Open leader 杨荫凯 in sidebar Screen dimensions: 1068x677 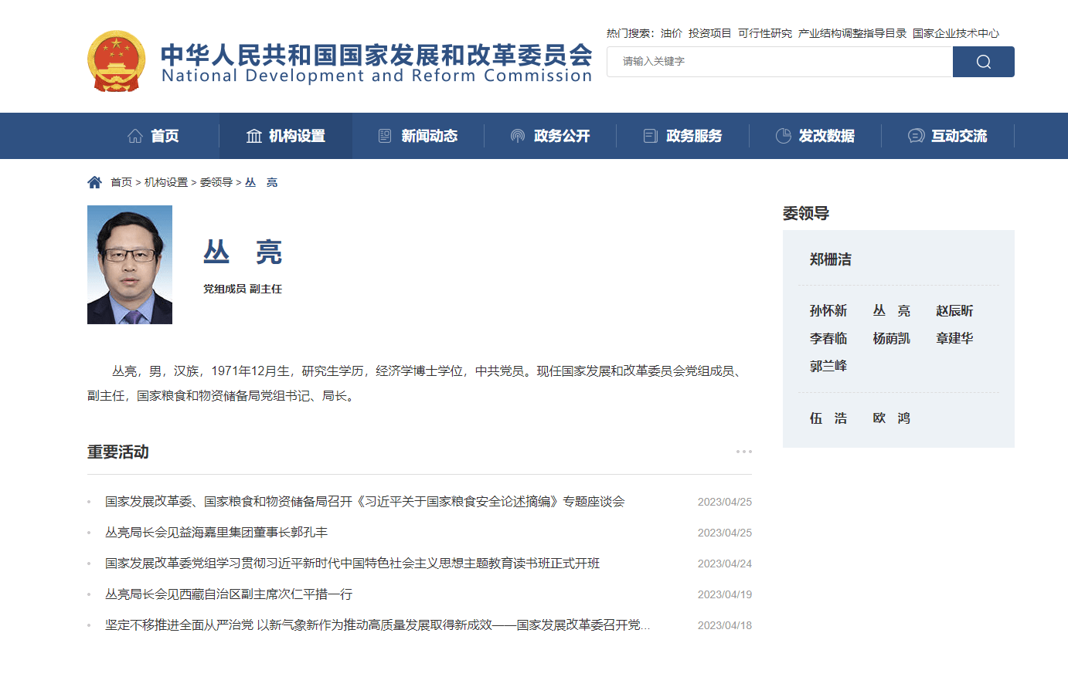pos(892,338)
